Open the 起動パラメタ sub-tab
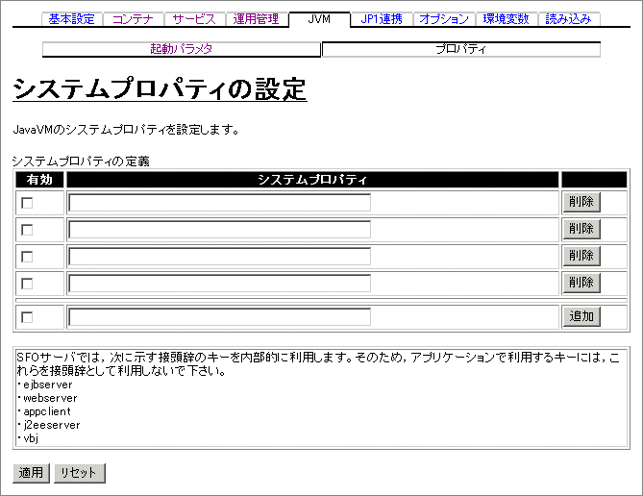The image size is (643, 496). [x=182, y=49]
